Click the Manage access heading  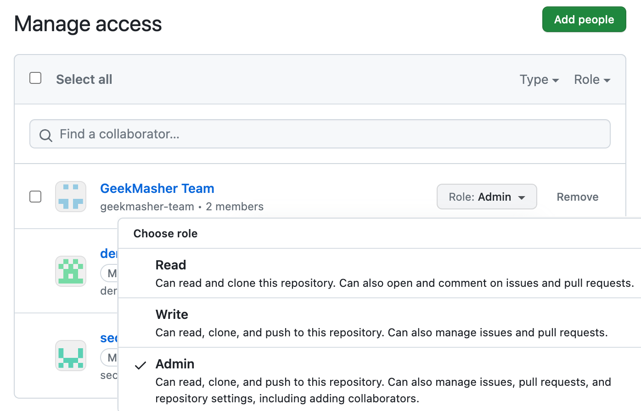pyautogui.click(x=88, y=23)
